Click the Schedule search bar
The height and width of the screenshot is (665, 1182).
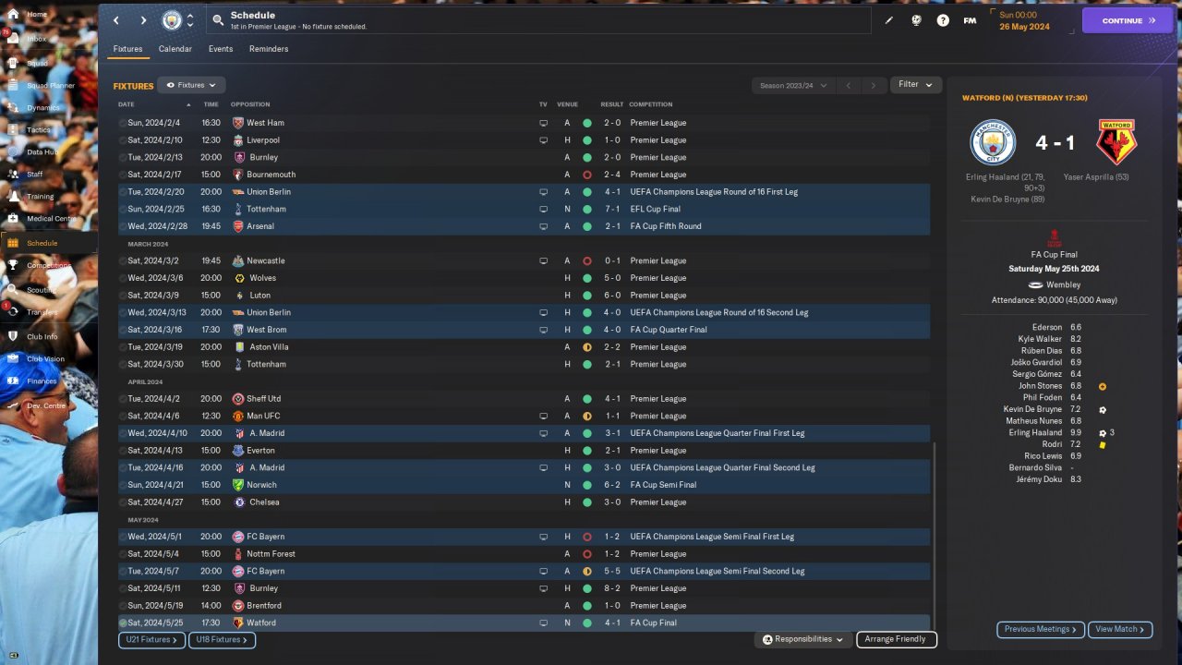pos(538,20)
